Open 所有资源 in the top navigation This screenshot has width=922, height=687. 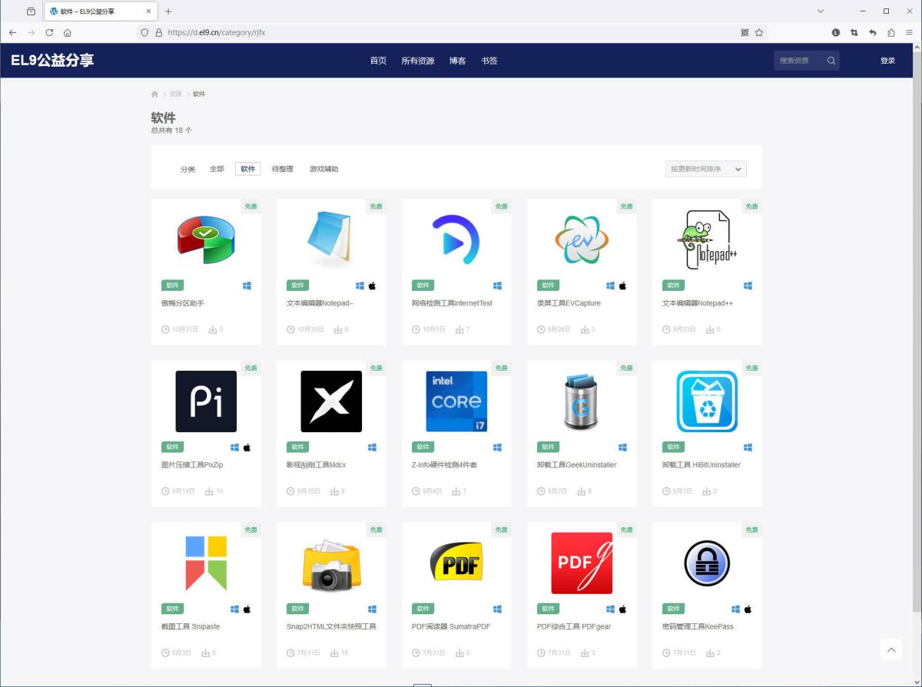pyautogui.click(x=417, y=61)
